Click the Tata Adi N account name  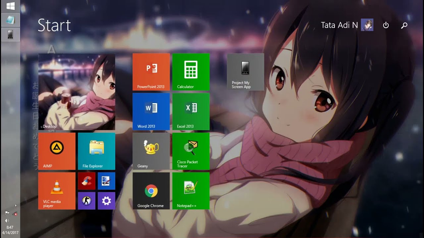339,25
